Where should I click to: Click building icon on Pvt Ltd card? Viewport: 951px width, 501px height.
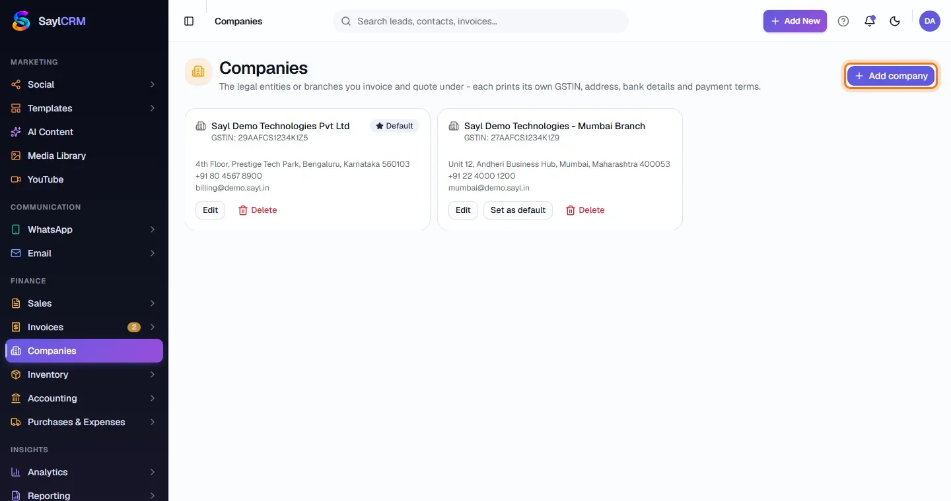pyautogui.click(x=201, y=126)
